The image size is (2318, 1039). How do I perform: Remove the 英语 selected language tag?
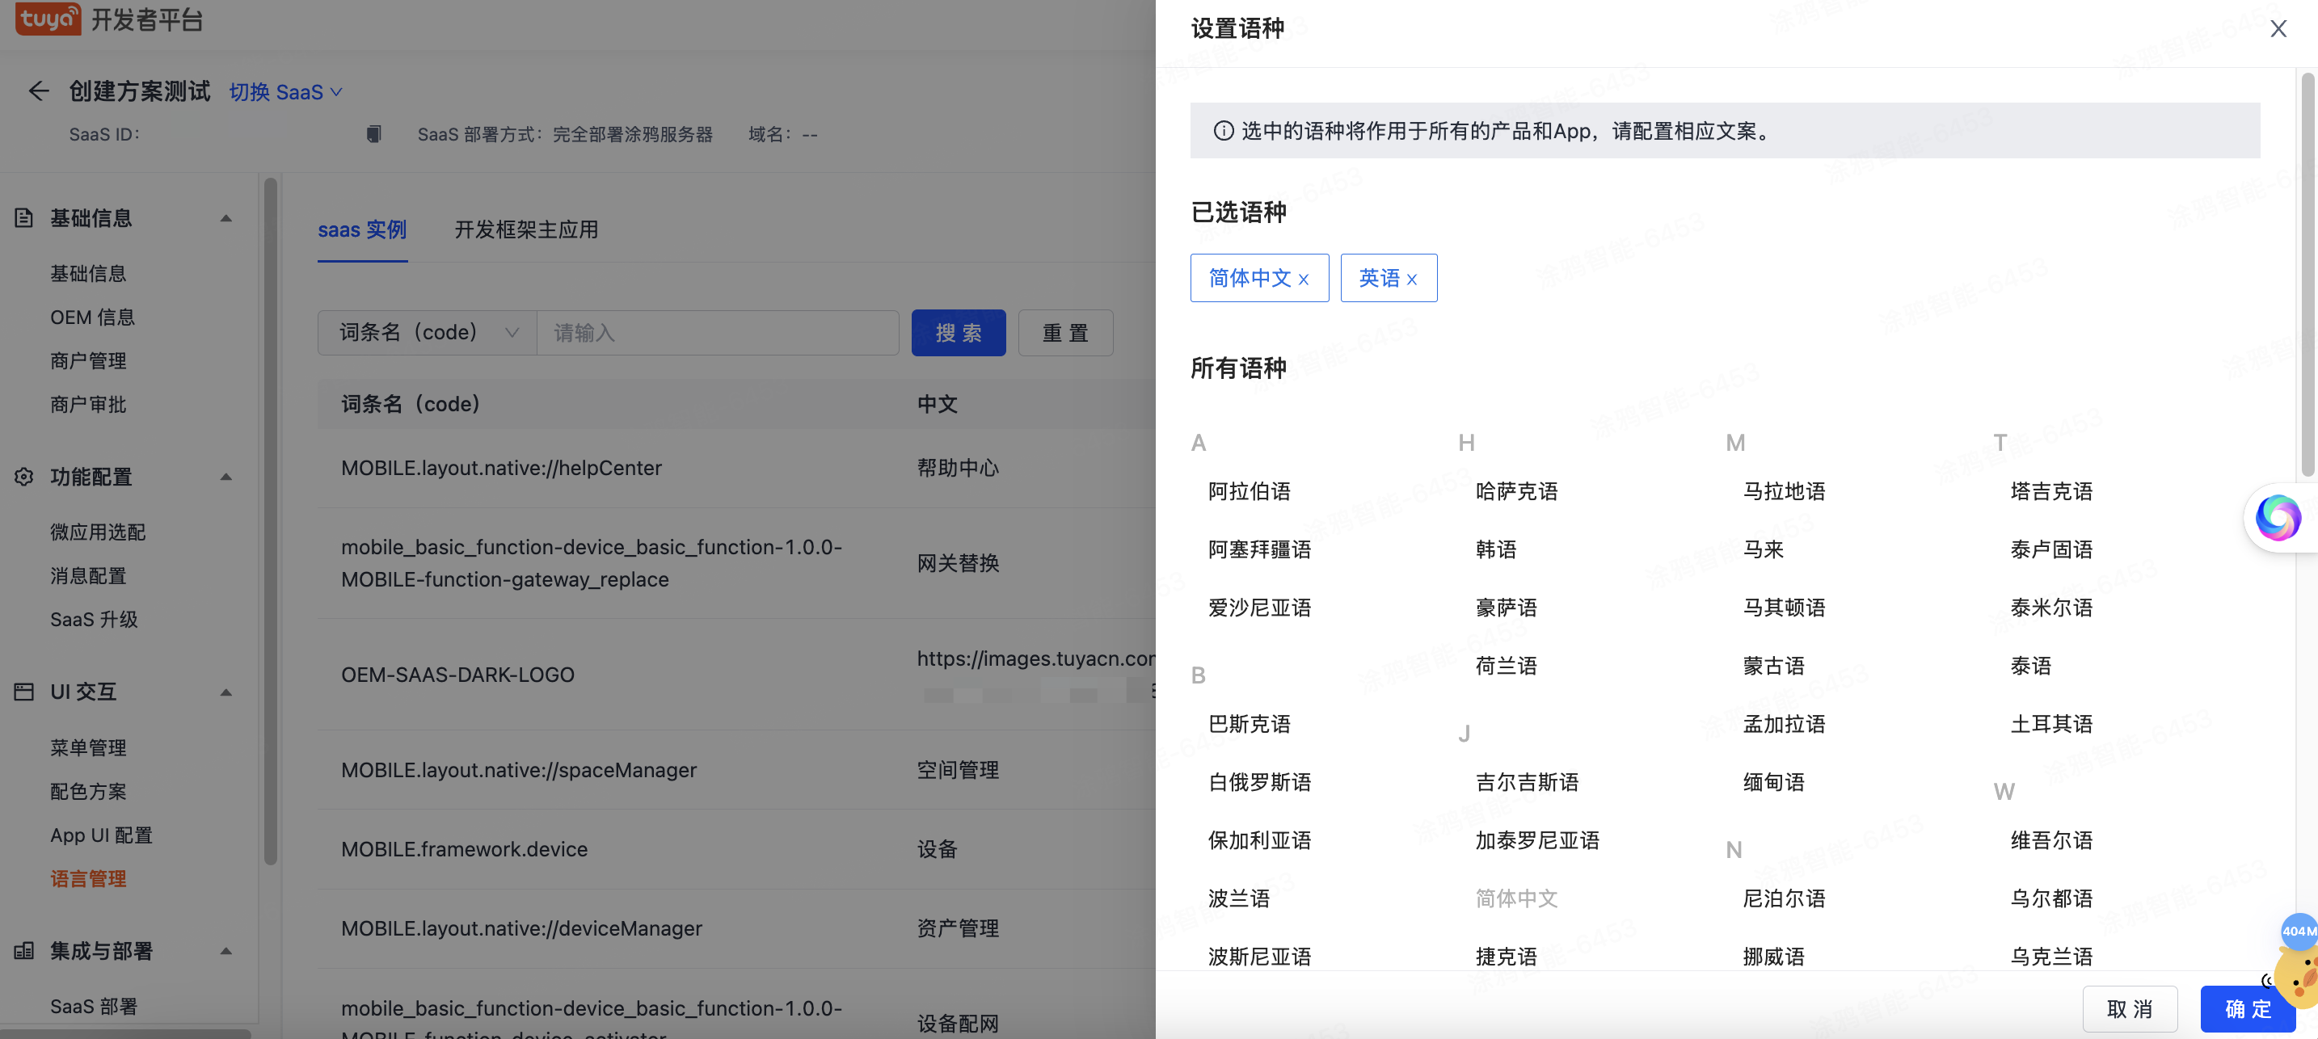[1411, 280]
